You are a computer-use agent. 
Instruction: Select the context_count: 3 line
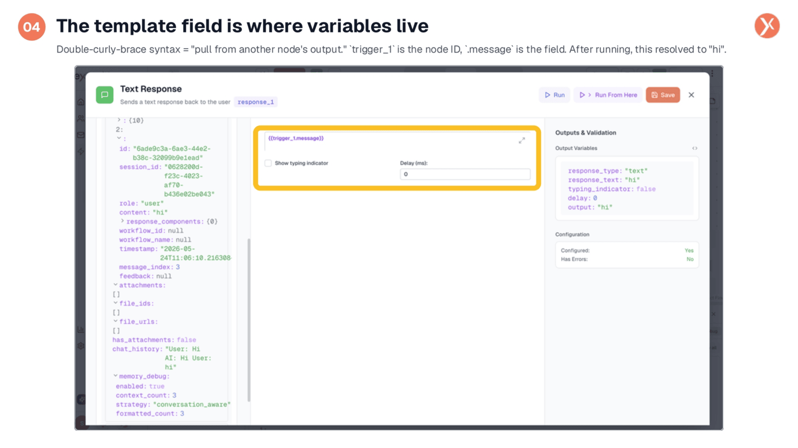146,395
